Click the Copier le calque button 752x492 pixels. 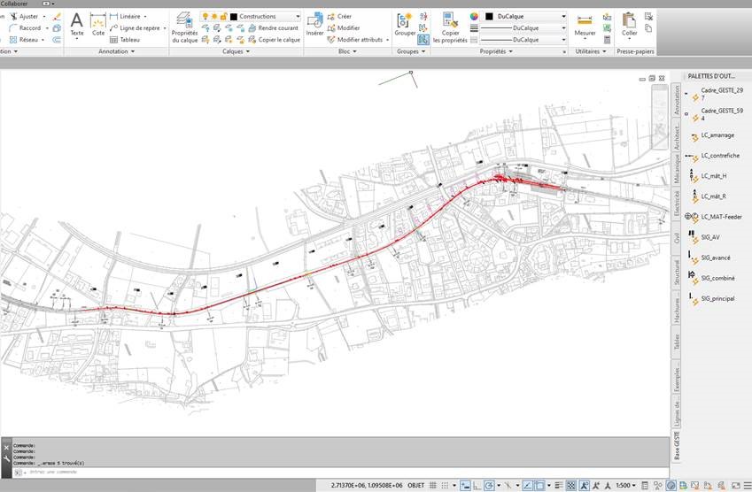278,39
